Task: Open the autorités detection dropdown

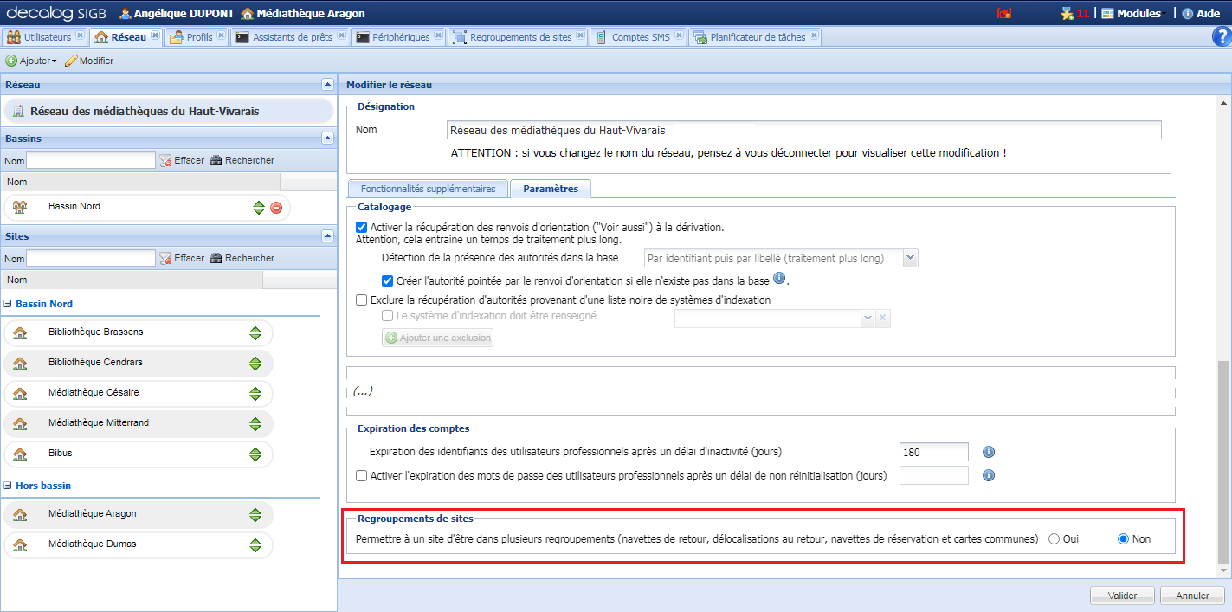Action: coord(910,258)
